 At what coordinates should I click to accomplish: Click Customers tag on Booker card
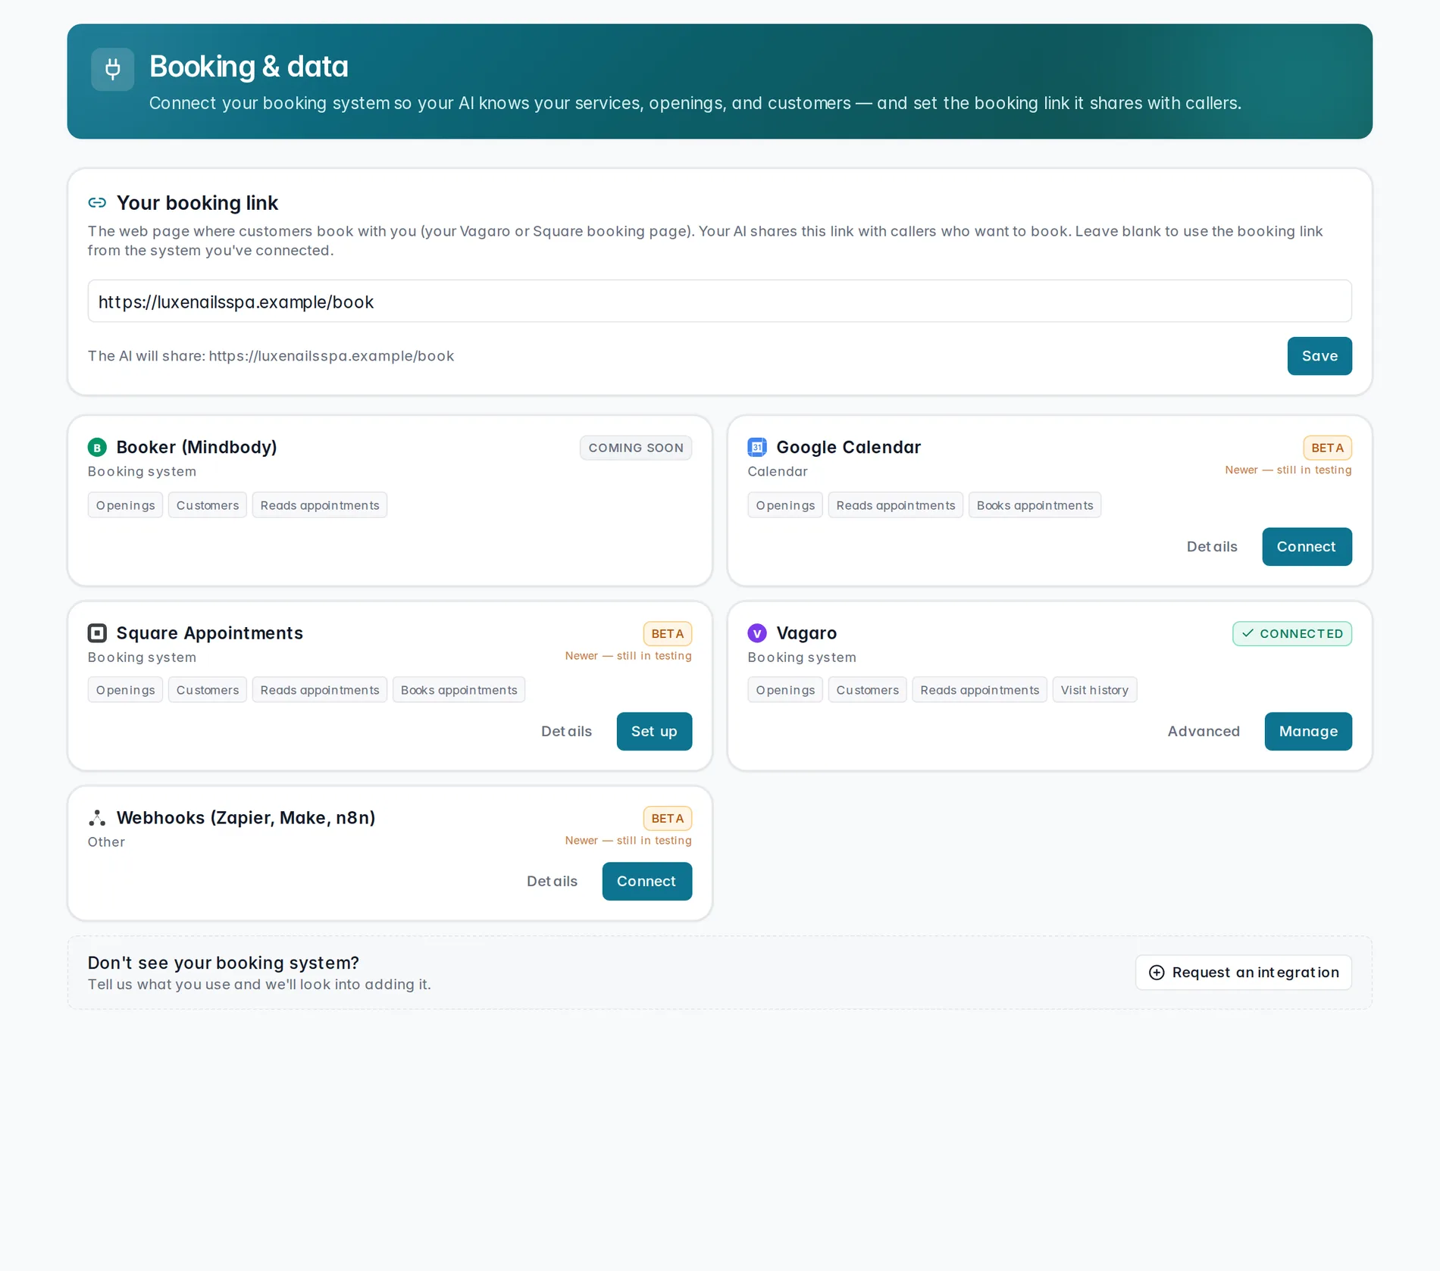tap(208, 505)
